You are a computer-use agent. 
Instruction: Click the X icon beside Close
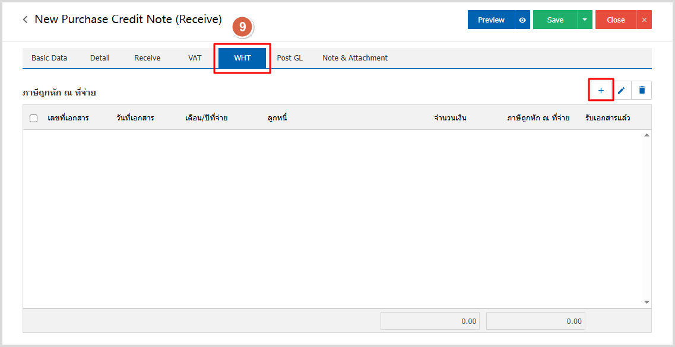tap(644, 20)
